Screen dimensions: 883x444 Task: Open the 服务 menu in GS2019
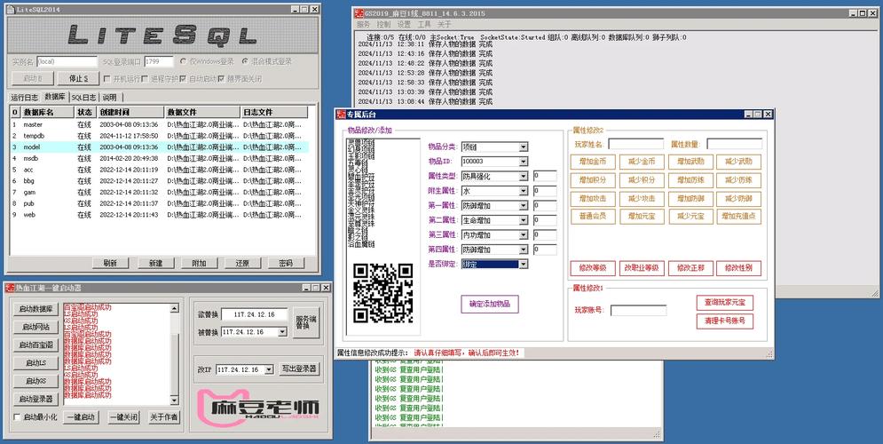tap(363, 25)
